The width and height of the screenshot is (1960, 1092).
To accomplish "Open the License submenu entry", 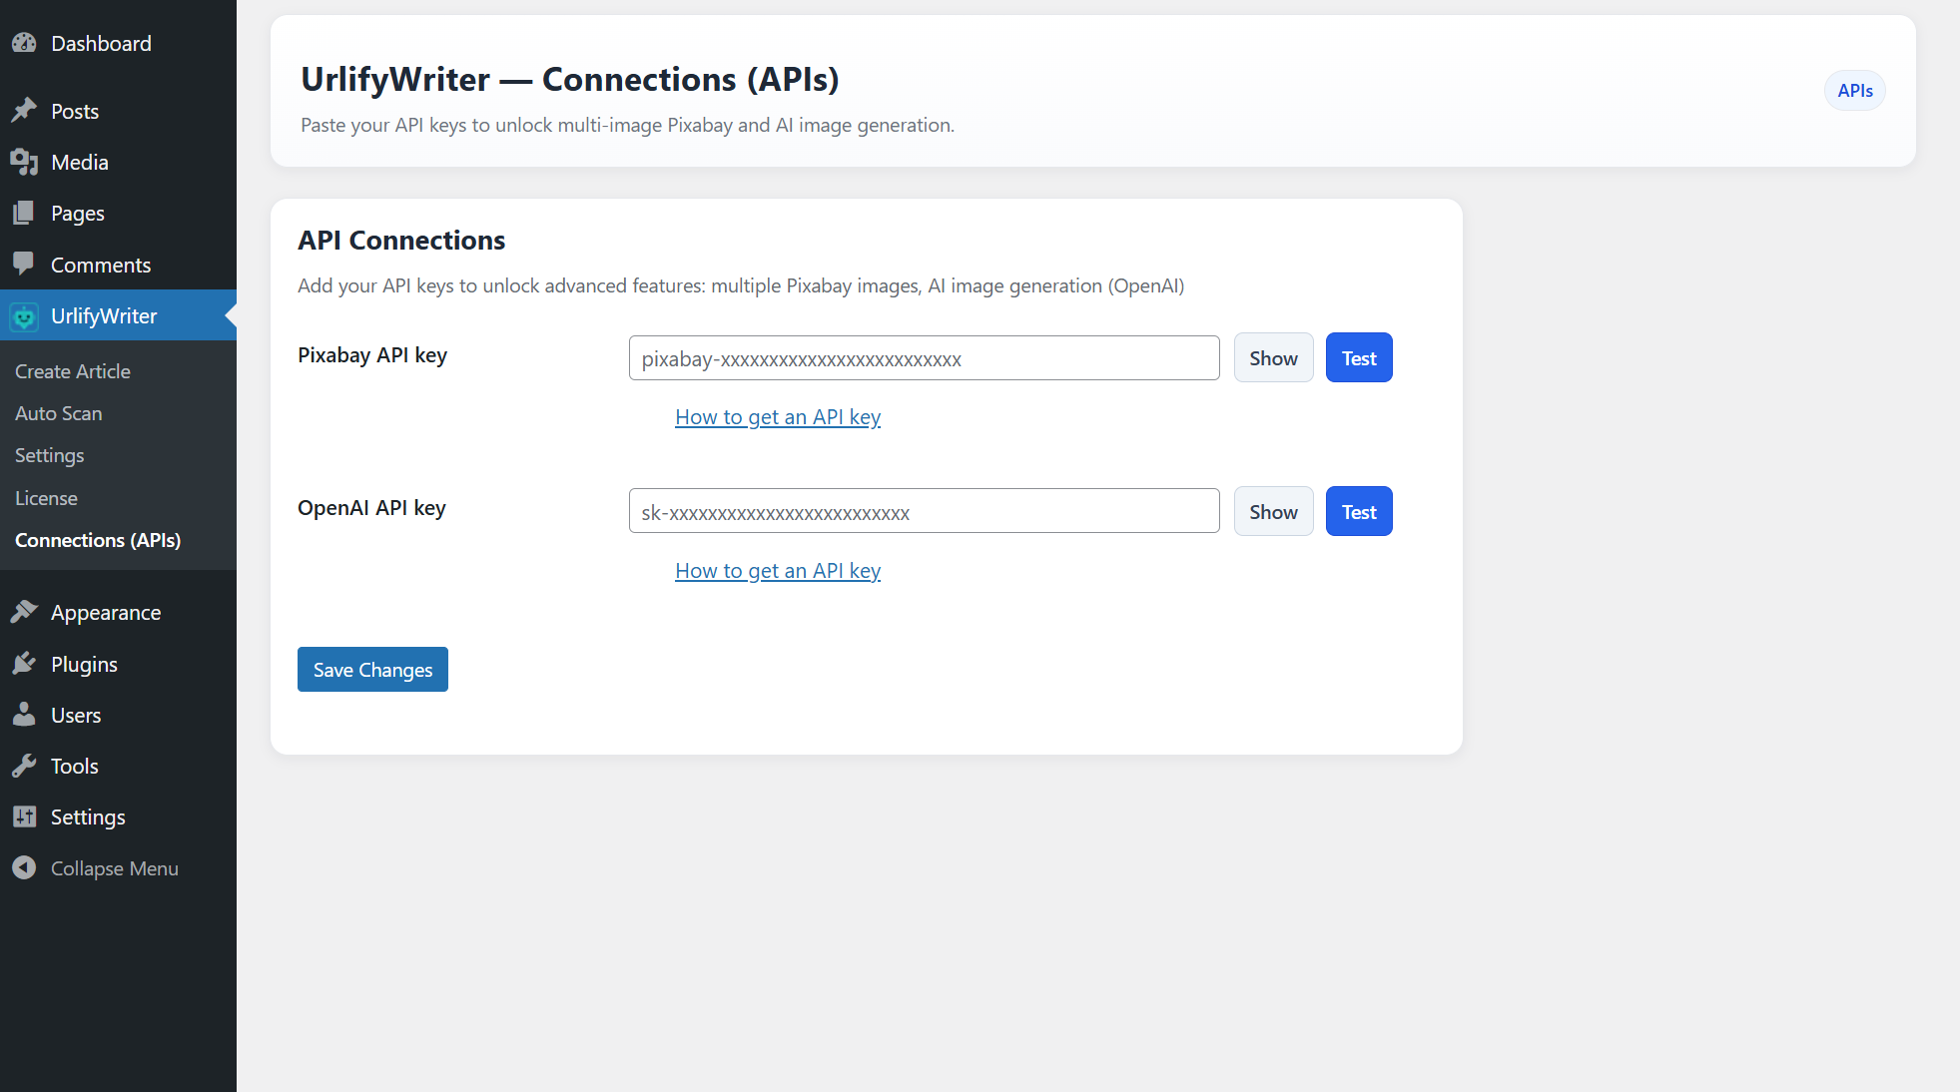I will tap(46, 497).
